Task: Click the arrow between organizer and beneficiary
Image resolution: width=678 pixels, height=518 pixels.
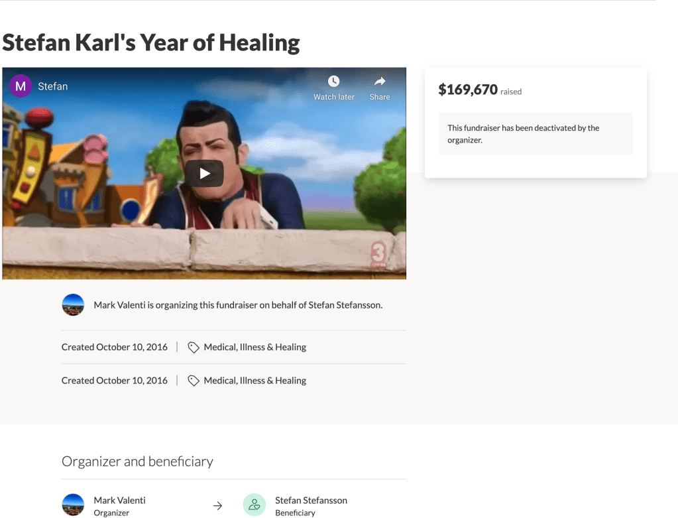Action: [217, 505]
